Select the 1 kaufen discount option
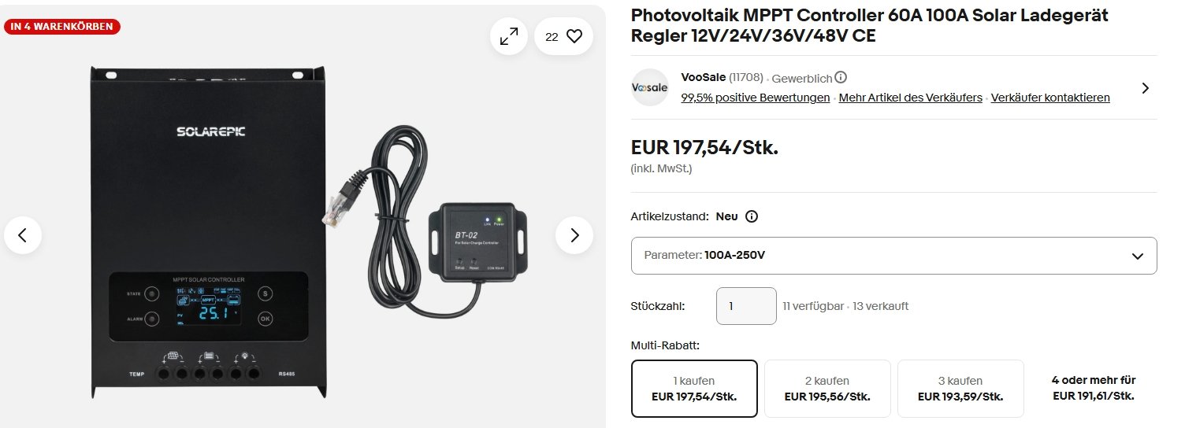Viewport: 1185px width, 428px height. (x=694, y=389)
